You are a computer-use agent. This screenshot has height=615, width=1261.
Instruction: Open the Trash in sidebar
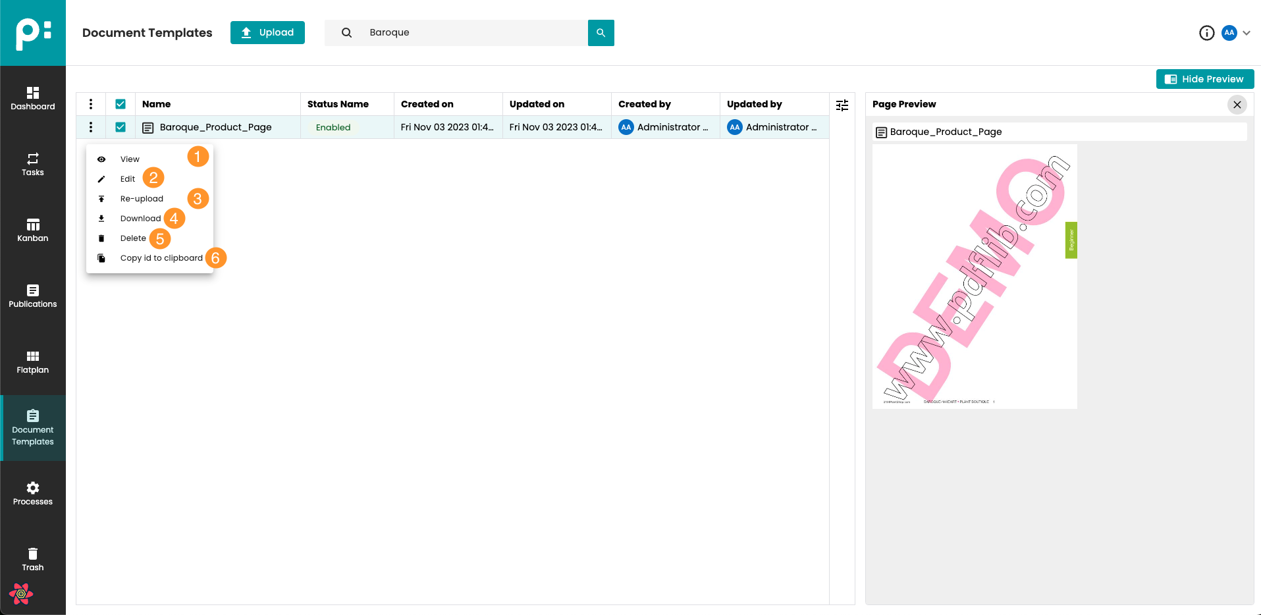pyautogui.click(x=32, y=559)
